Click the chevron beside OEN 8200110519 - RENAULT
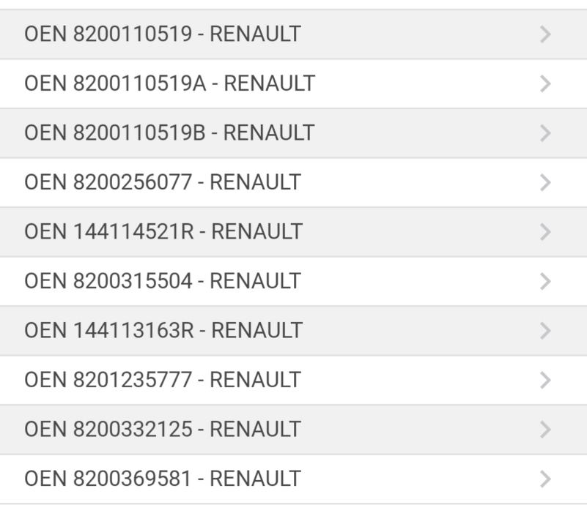 544,34
